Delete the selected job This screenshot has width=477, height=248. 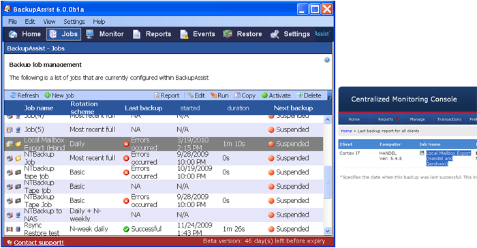coord(309,95)
